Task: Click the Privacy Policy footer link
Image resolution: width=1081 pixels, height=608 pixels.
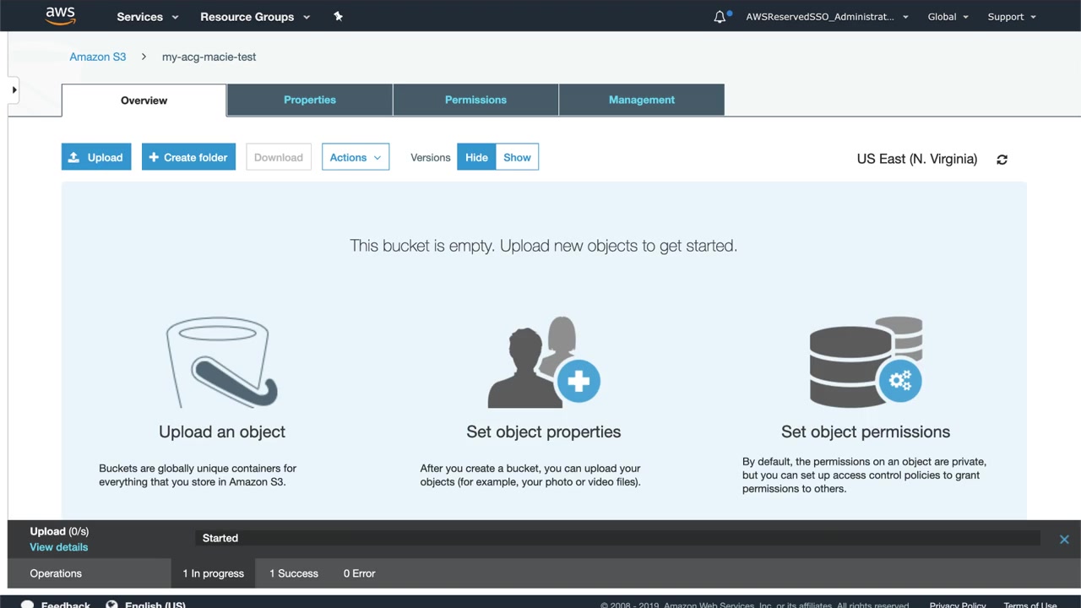Action: [x=958, y=605]
